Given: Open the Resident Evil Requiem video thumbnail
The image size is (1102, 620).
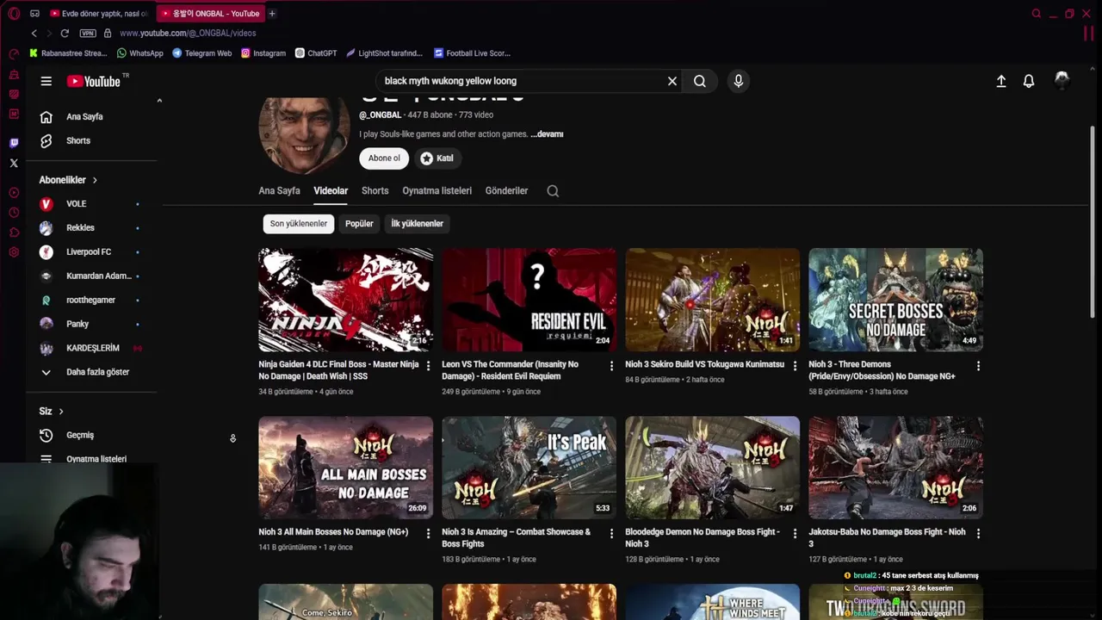Looking at the screenshot, I should tap(529, 300).
